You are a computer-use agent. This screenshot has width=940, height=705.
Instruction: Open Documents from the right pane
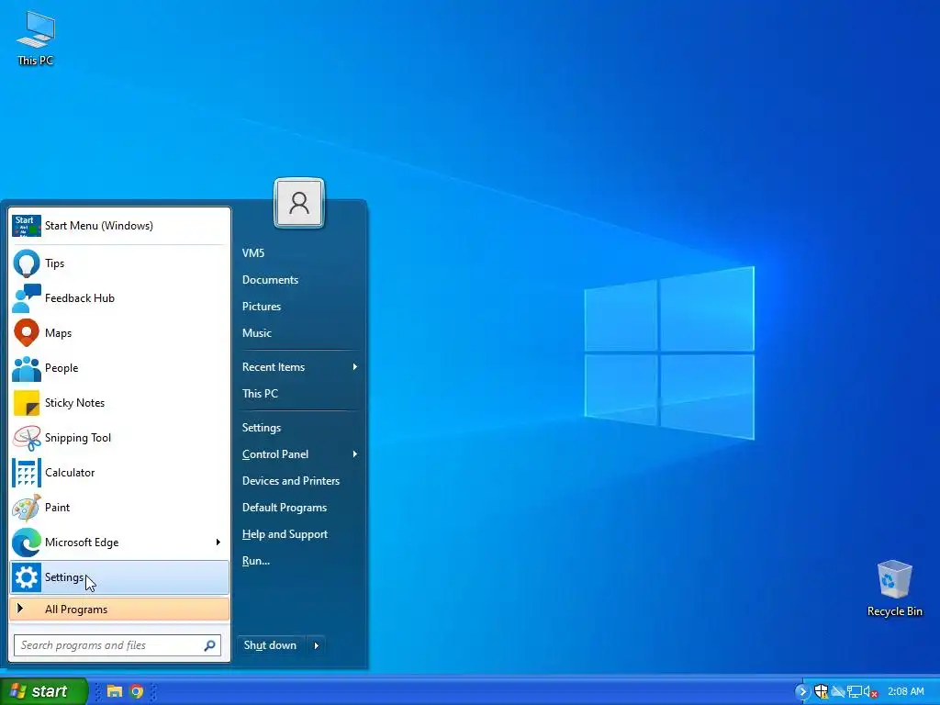point(300,280)
